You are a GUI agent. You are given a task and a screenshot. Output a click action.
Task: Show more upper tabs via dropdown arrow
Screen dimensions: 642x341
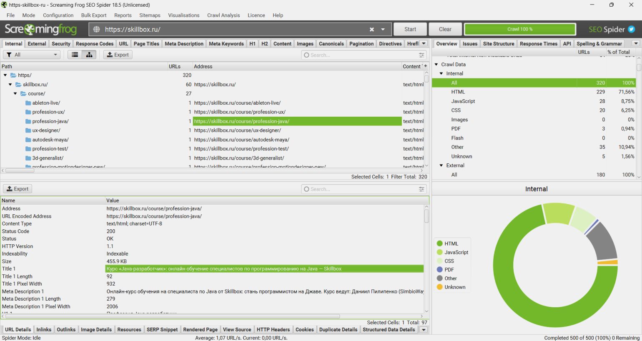[x=424, y=43]
